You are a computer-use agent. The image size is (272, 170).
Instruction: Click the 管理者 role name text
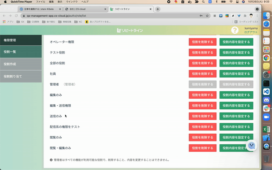coord(54,84)
